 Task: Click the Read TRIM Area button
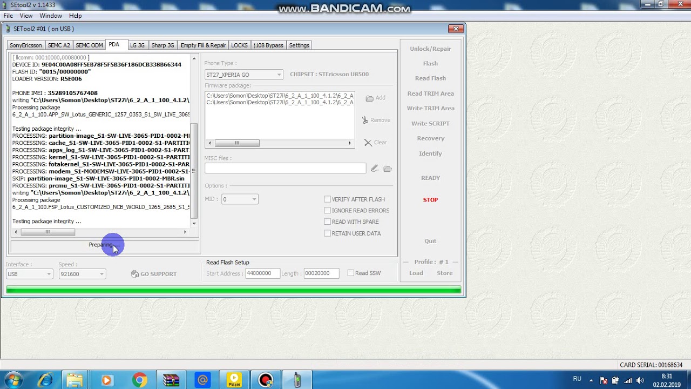click(430, 93)
